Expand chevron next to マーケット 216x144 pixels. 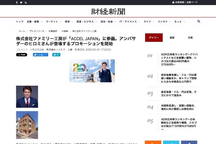click(x=60, y=22)
